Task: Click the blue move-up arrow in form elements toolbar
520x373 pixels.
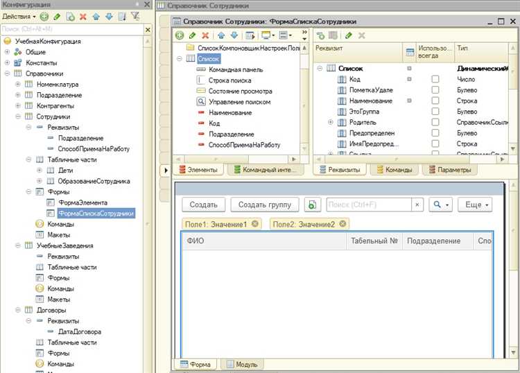Action: (x=221, y=35)
